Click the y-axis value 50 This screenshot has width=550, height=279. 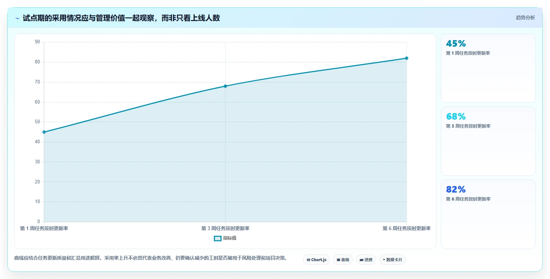[37, 122]
